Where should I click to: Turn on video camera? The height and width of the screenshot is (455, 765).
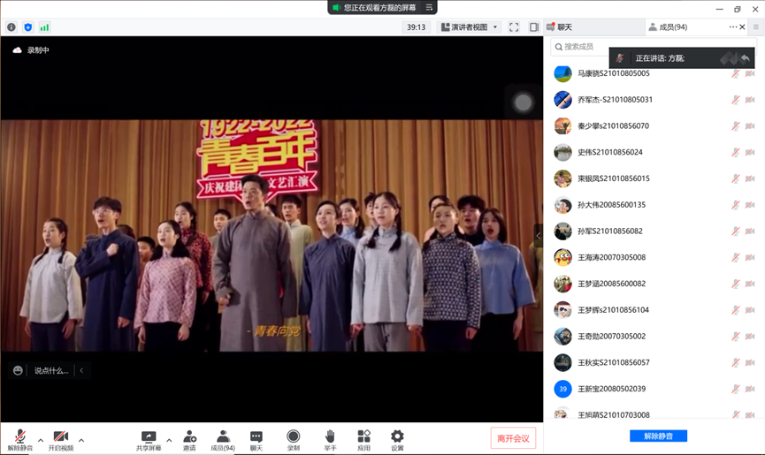pyautogui.click(x=60, y=440)
